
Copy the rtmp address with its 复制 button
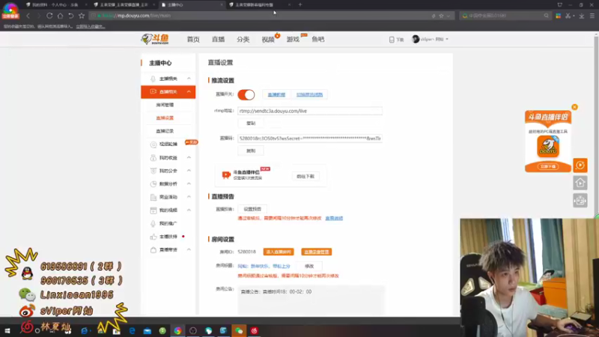click(x=251, y=124)
